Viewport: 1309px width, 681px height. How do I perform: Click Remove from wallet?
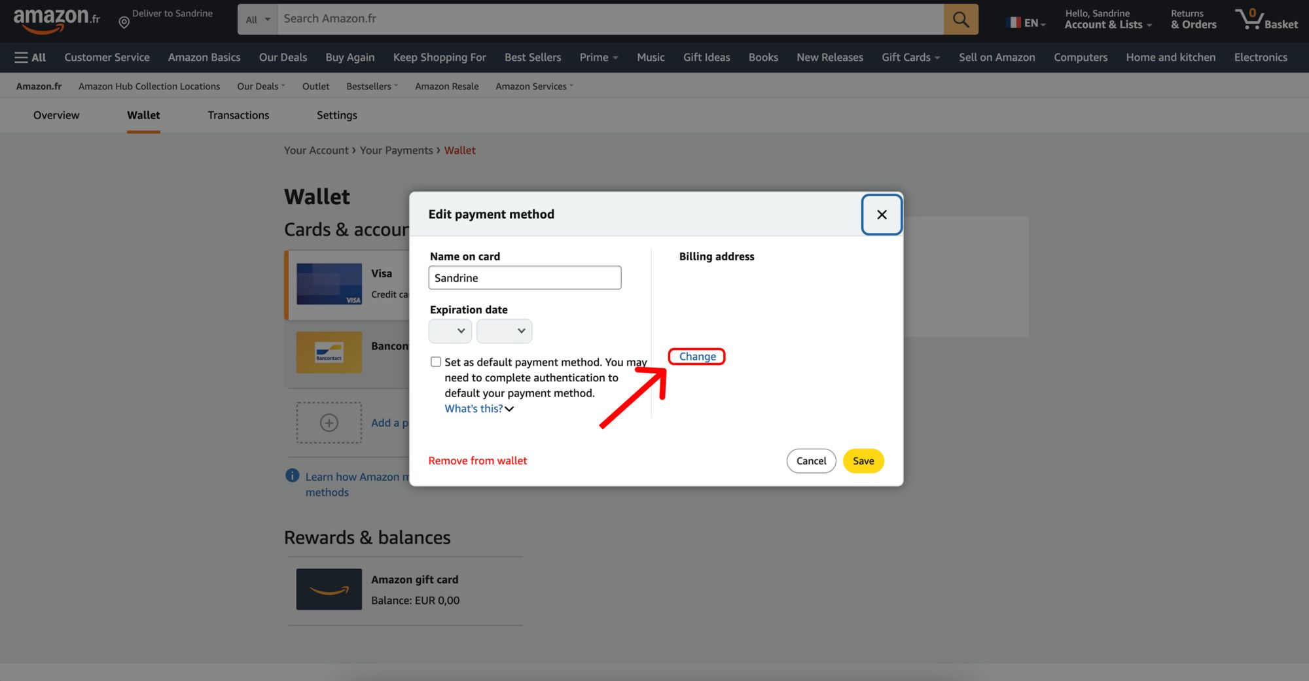click(478, 461)
